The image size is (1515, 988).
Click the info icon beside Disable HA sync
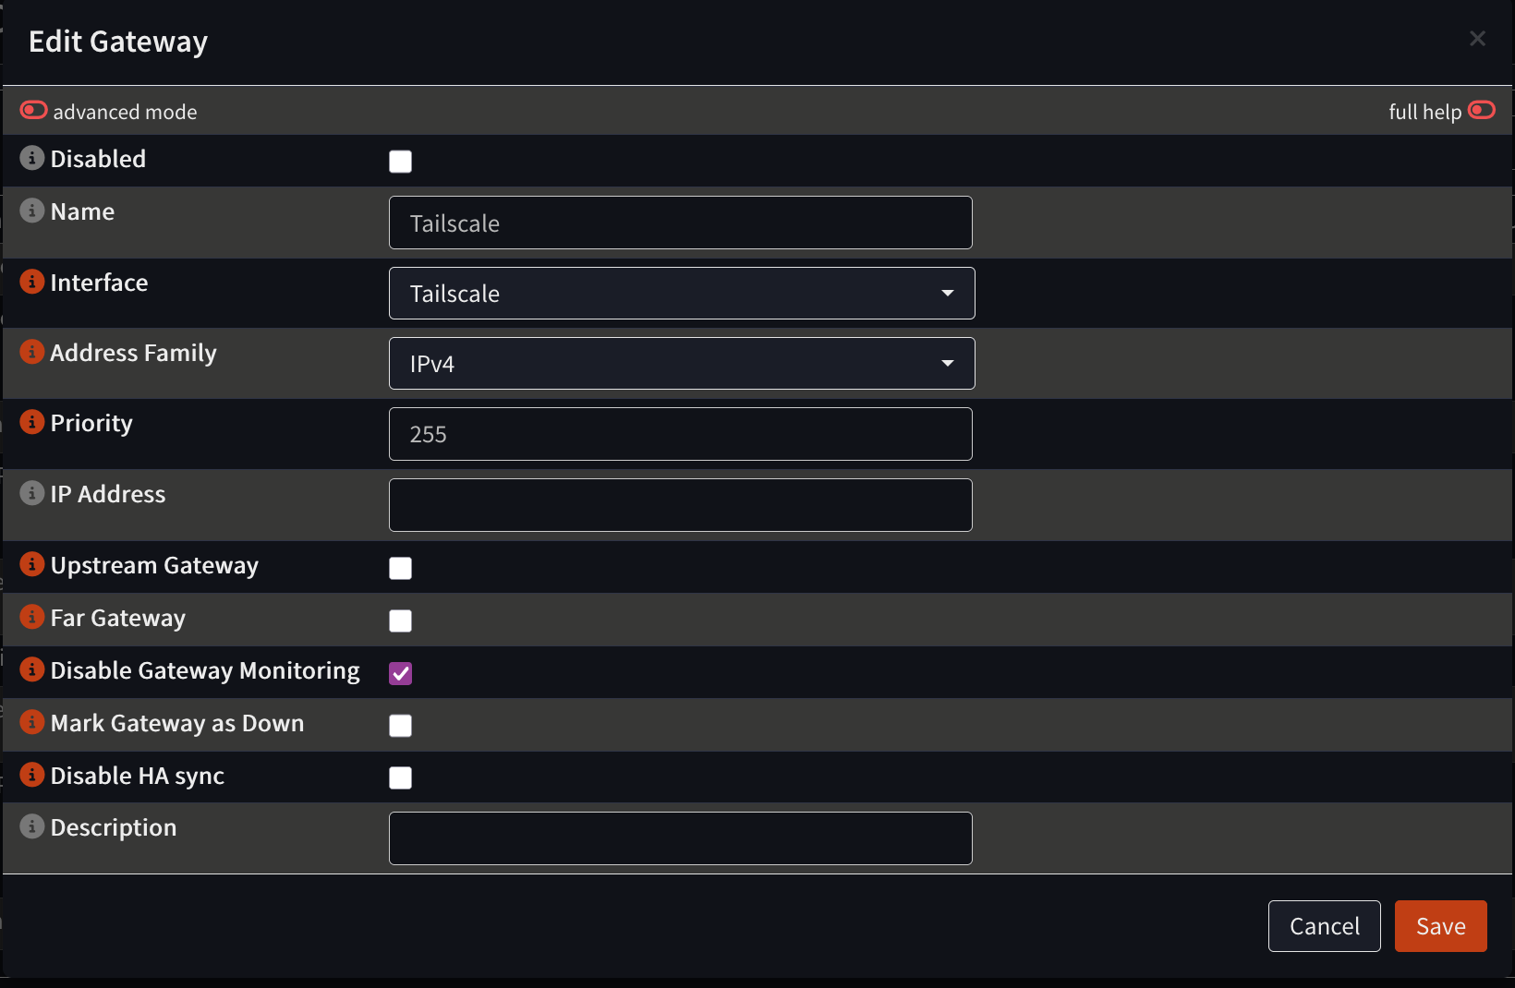[x=32, y=775]
